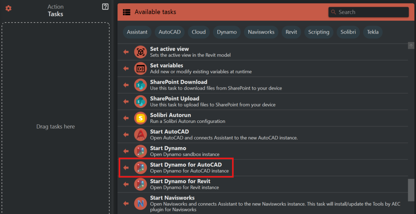Filter tasks by Solibri category
The width and height of the screenshot is (416, 214).
[348, 32]
